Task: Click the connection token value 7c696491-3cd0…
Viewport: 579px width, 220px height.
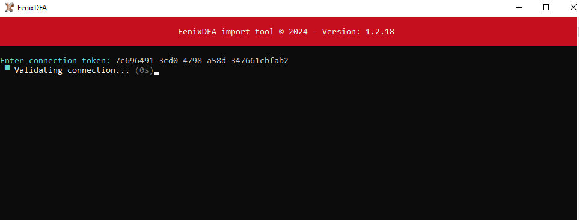Action: click(202, 61)
